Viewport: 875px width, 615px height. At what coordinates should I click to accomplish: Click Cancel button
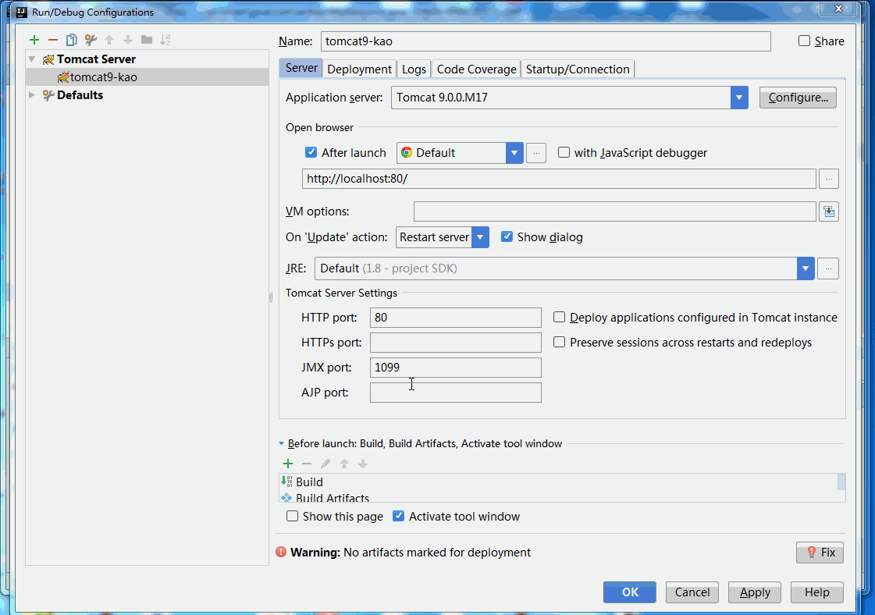coord(692,592)
